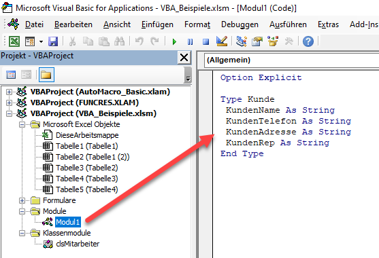Open the Einfügen menu
The height and width of the screenshot is (258, 379).
[x=157, y=24]
